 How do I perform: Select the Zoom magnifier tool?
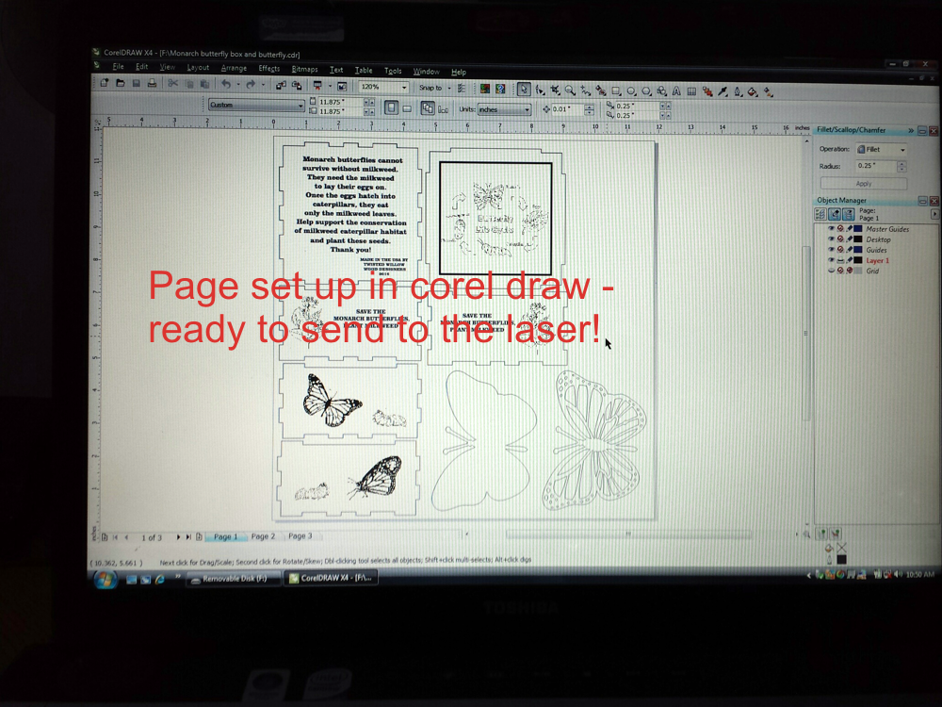pos(570,90)
